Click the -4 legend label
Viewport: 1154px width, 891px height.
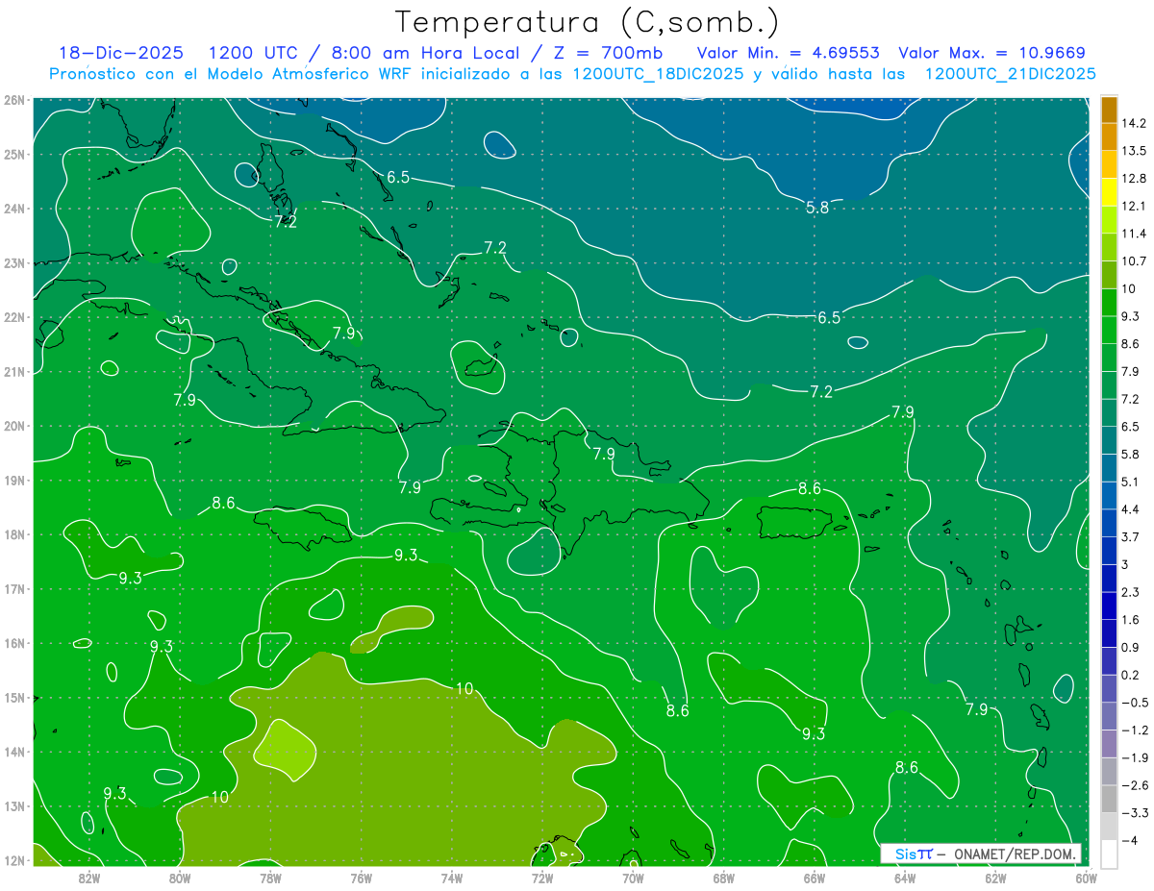point(1129,840)
